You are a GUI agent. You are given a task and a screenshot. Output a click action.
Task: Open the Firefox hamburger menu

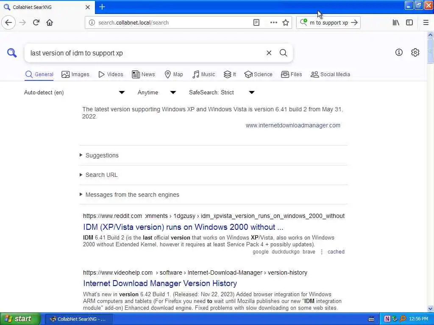tap(426, 23)
